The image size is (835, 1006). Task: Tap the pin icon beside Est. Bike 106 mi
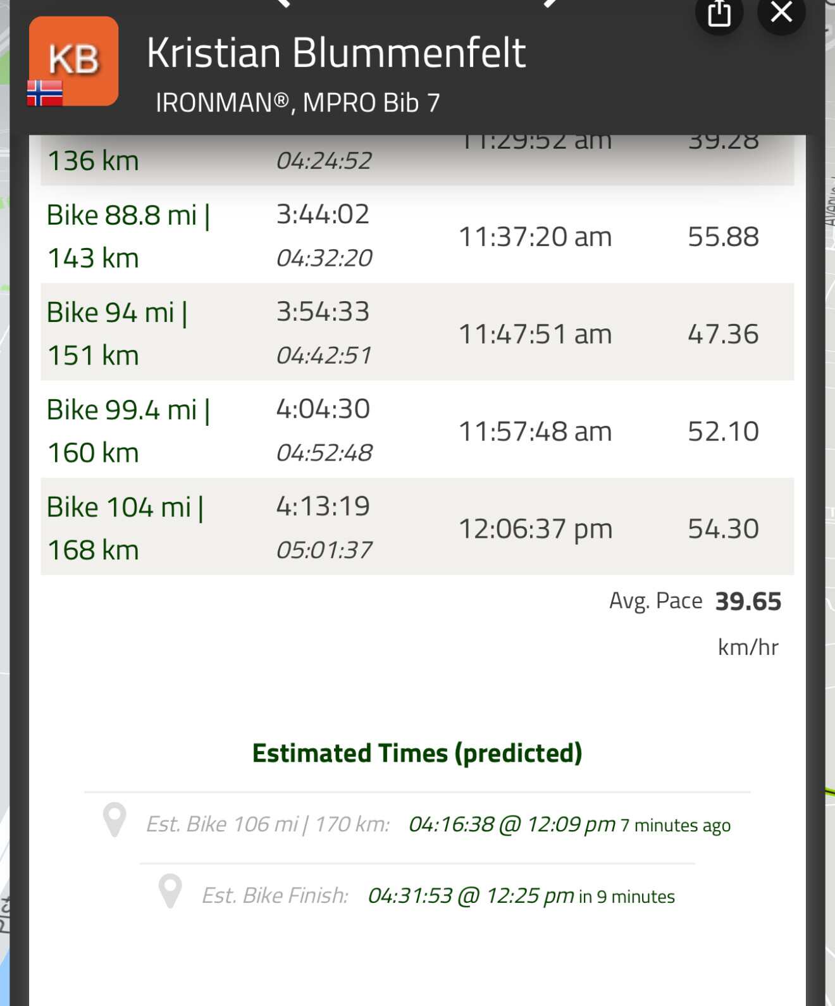coord(114,820)
